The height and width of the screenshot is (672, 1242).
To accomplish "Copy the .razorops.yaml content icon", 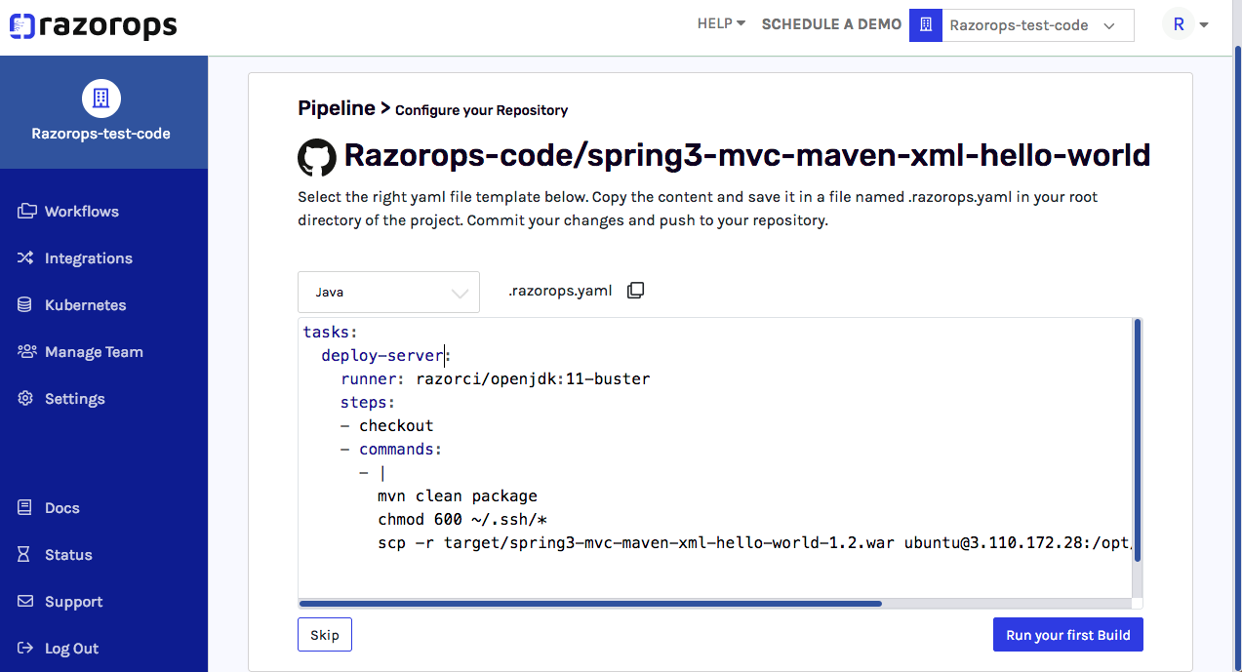I will (635, 291).
